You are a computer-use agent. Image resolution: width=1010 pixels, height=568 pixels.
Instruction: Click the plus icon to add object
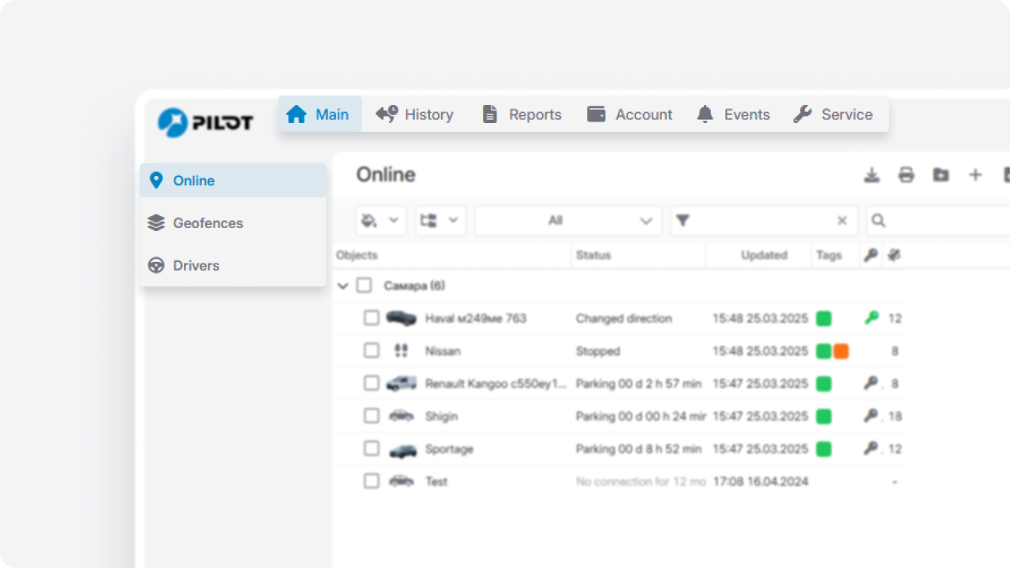(975, 175)
